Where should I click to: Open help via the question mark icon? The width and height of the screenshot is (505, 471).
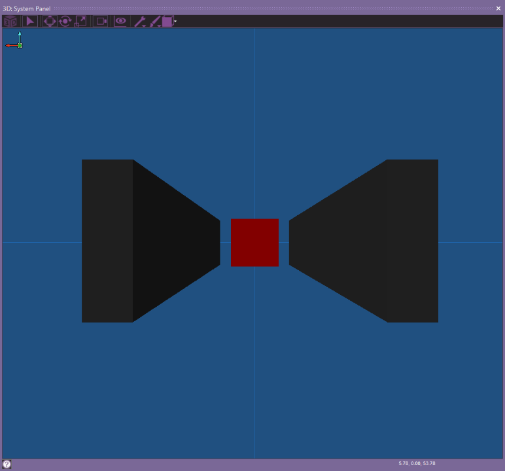tap(7, 464)
